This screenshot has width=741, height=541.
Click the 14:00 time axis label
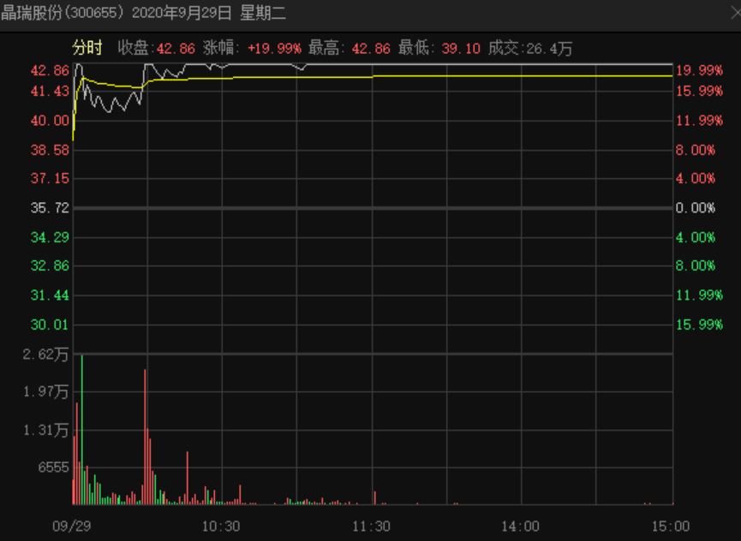(520, 526)
